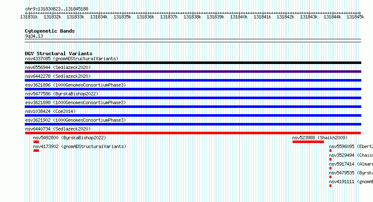This screenshot has width=373, height=202.
Task: Click the nsv4173902 gnomAD red bar
Action: click(36, 151)
